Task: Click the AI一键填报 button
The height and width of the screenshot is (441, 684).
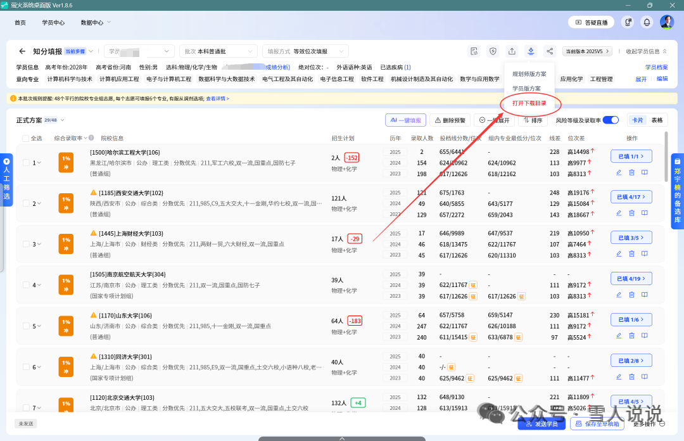Action: [x=406, y=120]
